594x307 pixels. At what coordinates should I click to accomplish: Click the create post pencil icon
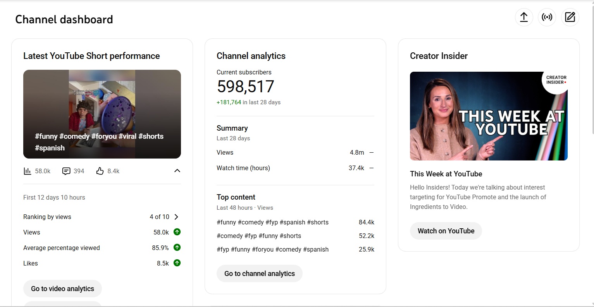click(570, 17)
